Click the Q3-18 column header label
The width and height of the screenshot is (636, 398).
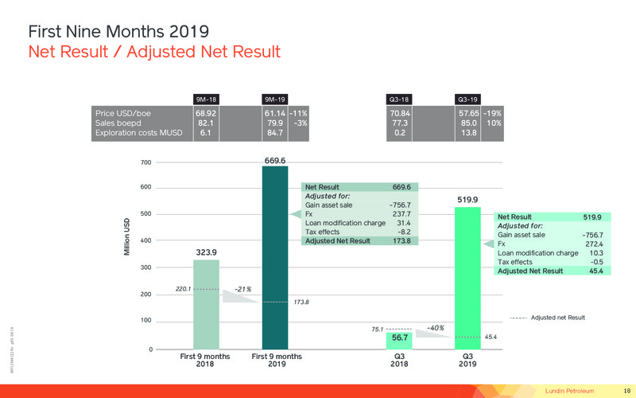click(399, 99)
